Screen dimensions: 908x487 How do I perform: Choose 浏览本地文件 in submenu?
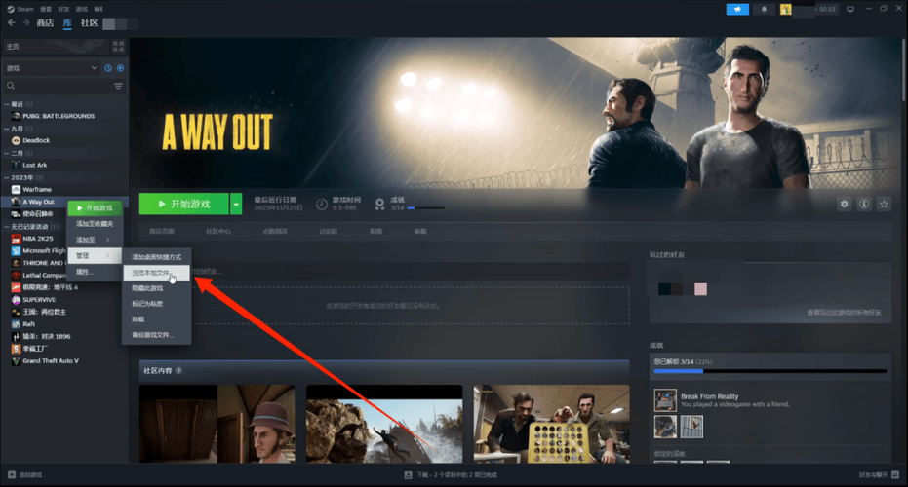(x=156, y=273)
